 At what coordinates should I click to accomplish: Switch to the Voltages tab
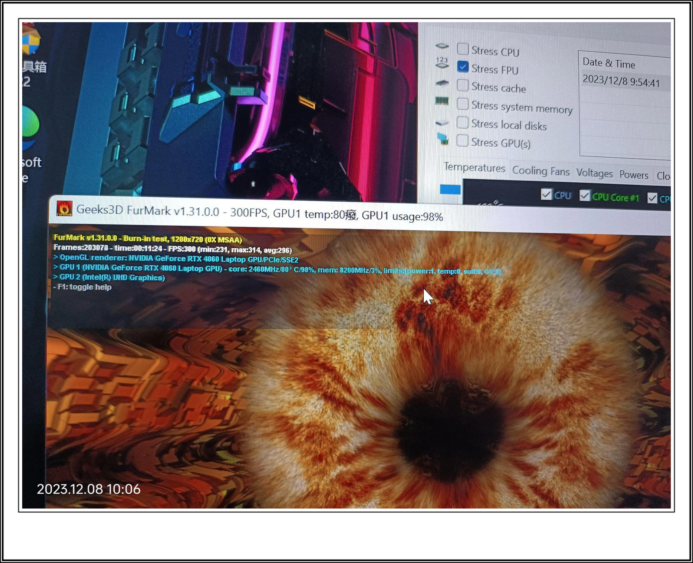pyautogui.click(x=594, y=173)
